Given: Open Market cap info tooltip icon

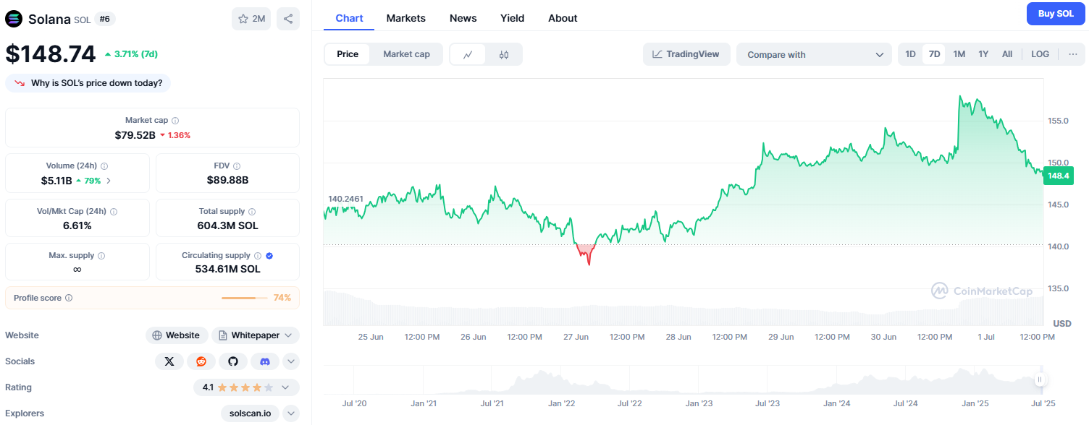Looking at the screenshot, I should pos(175,121).
